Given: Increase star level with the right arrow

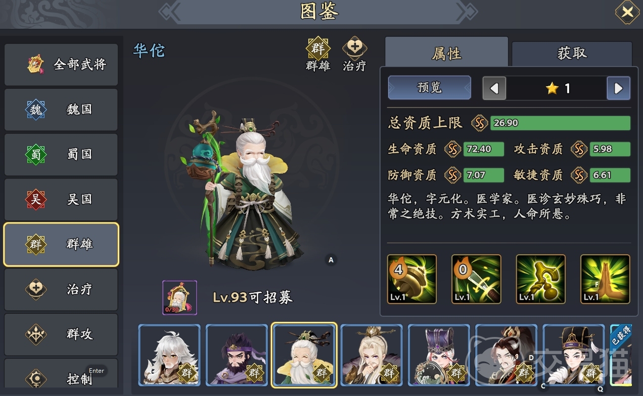Looking at the screenshot, I should click(618, 88).
